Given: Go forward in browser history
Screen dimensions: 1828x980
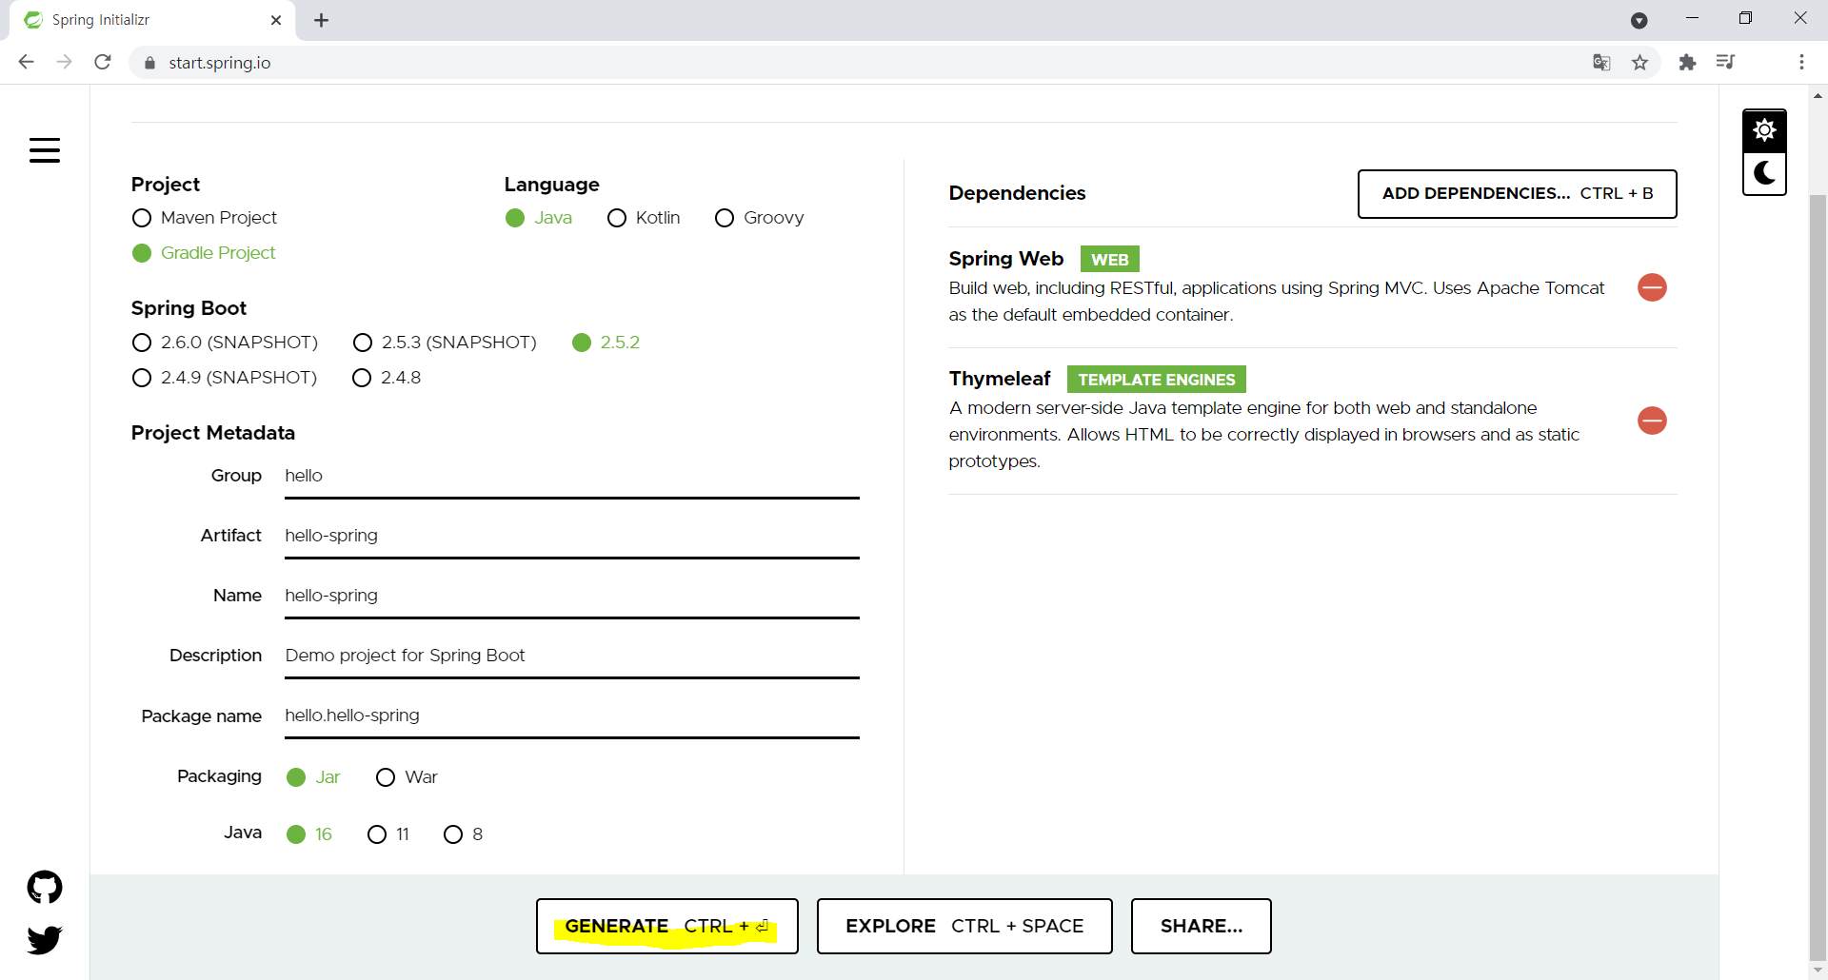Looking at the screenshot, I should tap(64, 62).
